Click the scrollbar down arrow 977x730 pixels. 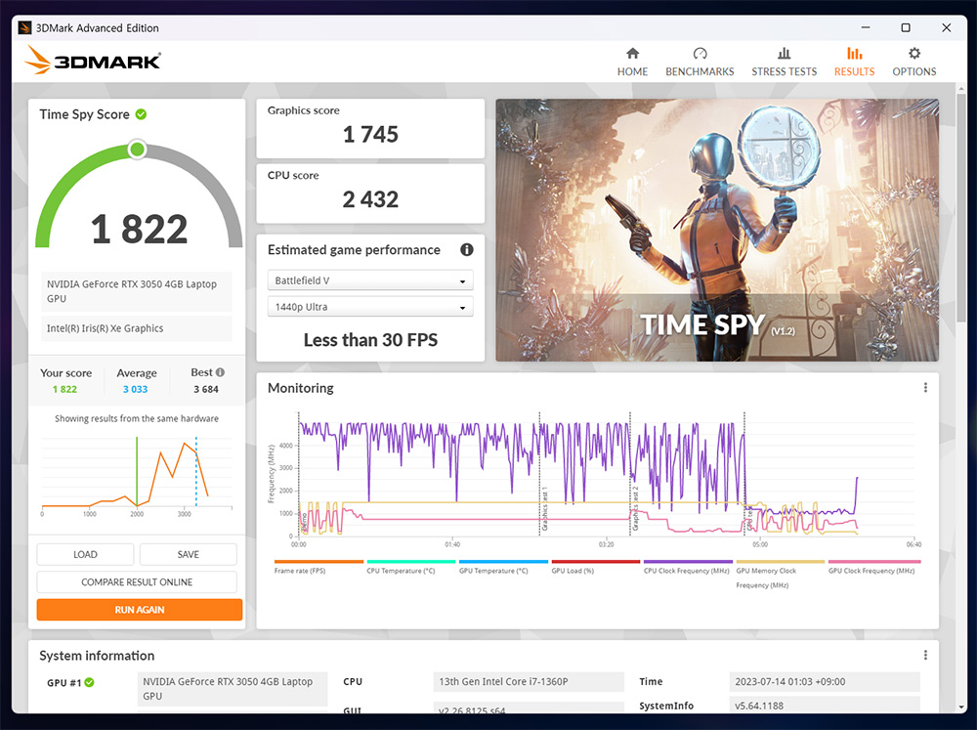(960, 708)
